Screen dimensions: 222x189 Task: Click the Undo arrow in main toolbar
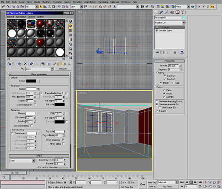tap(3, 6)
